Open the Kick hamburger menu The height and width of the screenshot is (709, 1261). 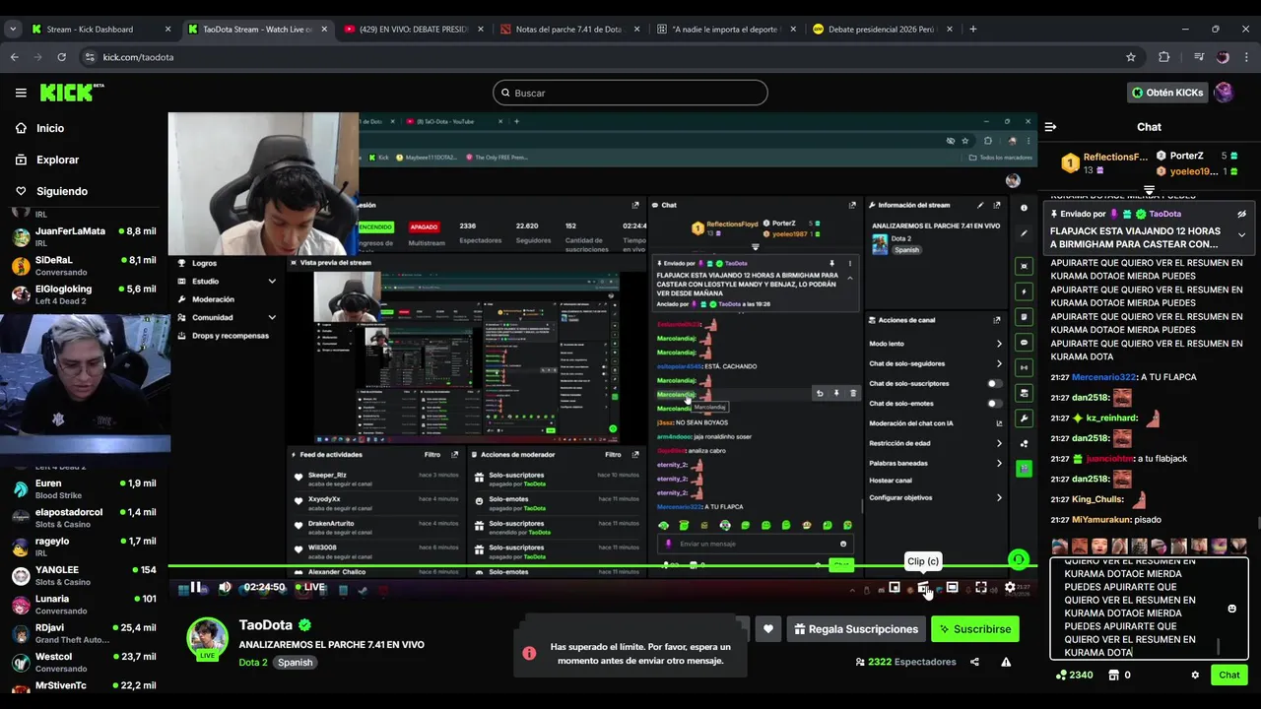[21, 93]
